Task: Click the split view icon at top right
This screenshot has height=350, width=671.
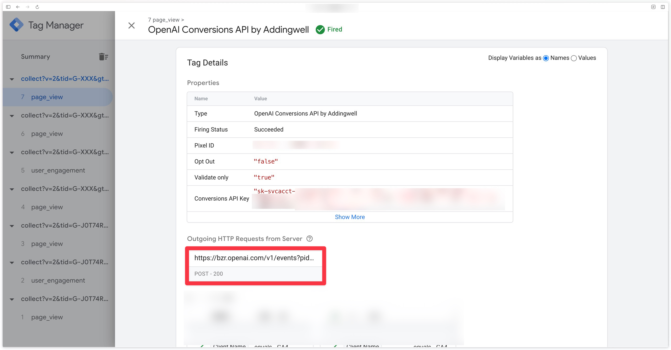Action: click(663, 7)
